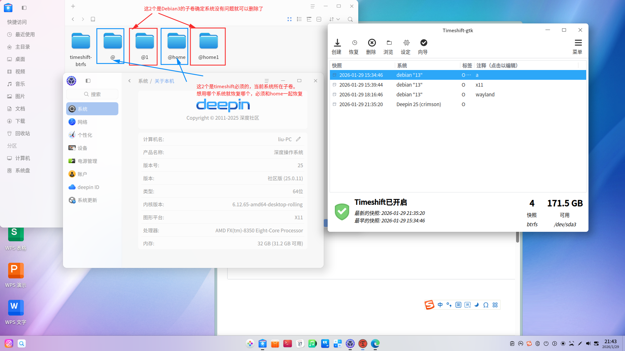Switch file manager to list view

click(299, 19)
